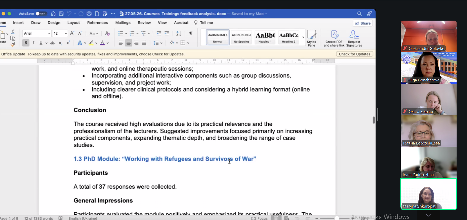Expand the borders dropdown arrow

point(188,43)
